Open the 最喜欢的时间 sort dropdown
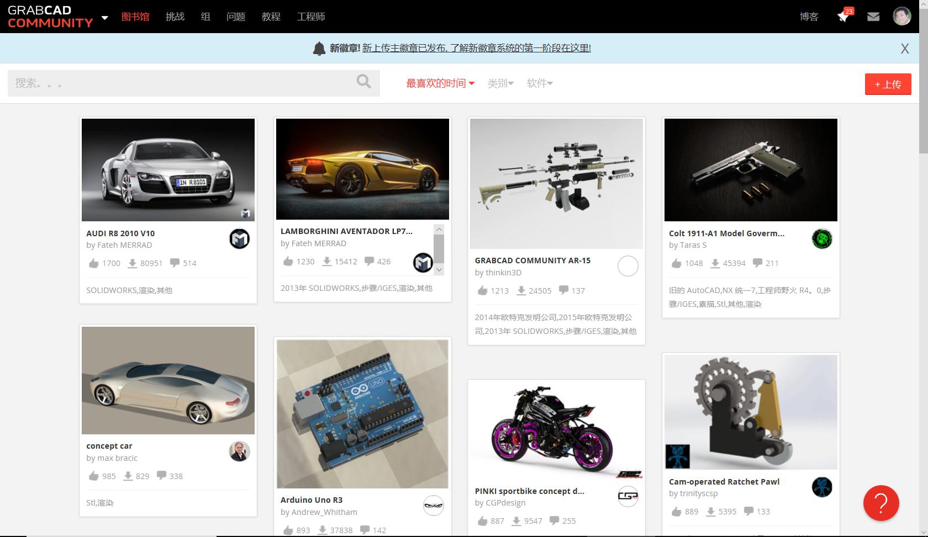This screenshot has width=928, height=537. 439,83
